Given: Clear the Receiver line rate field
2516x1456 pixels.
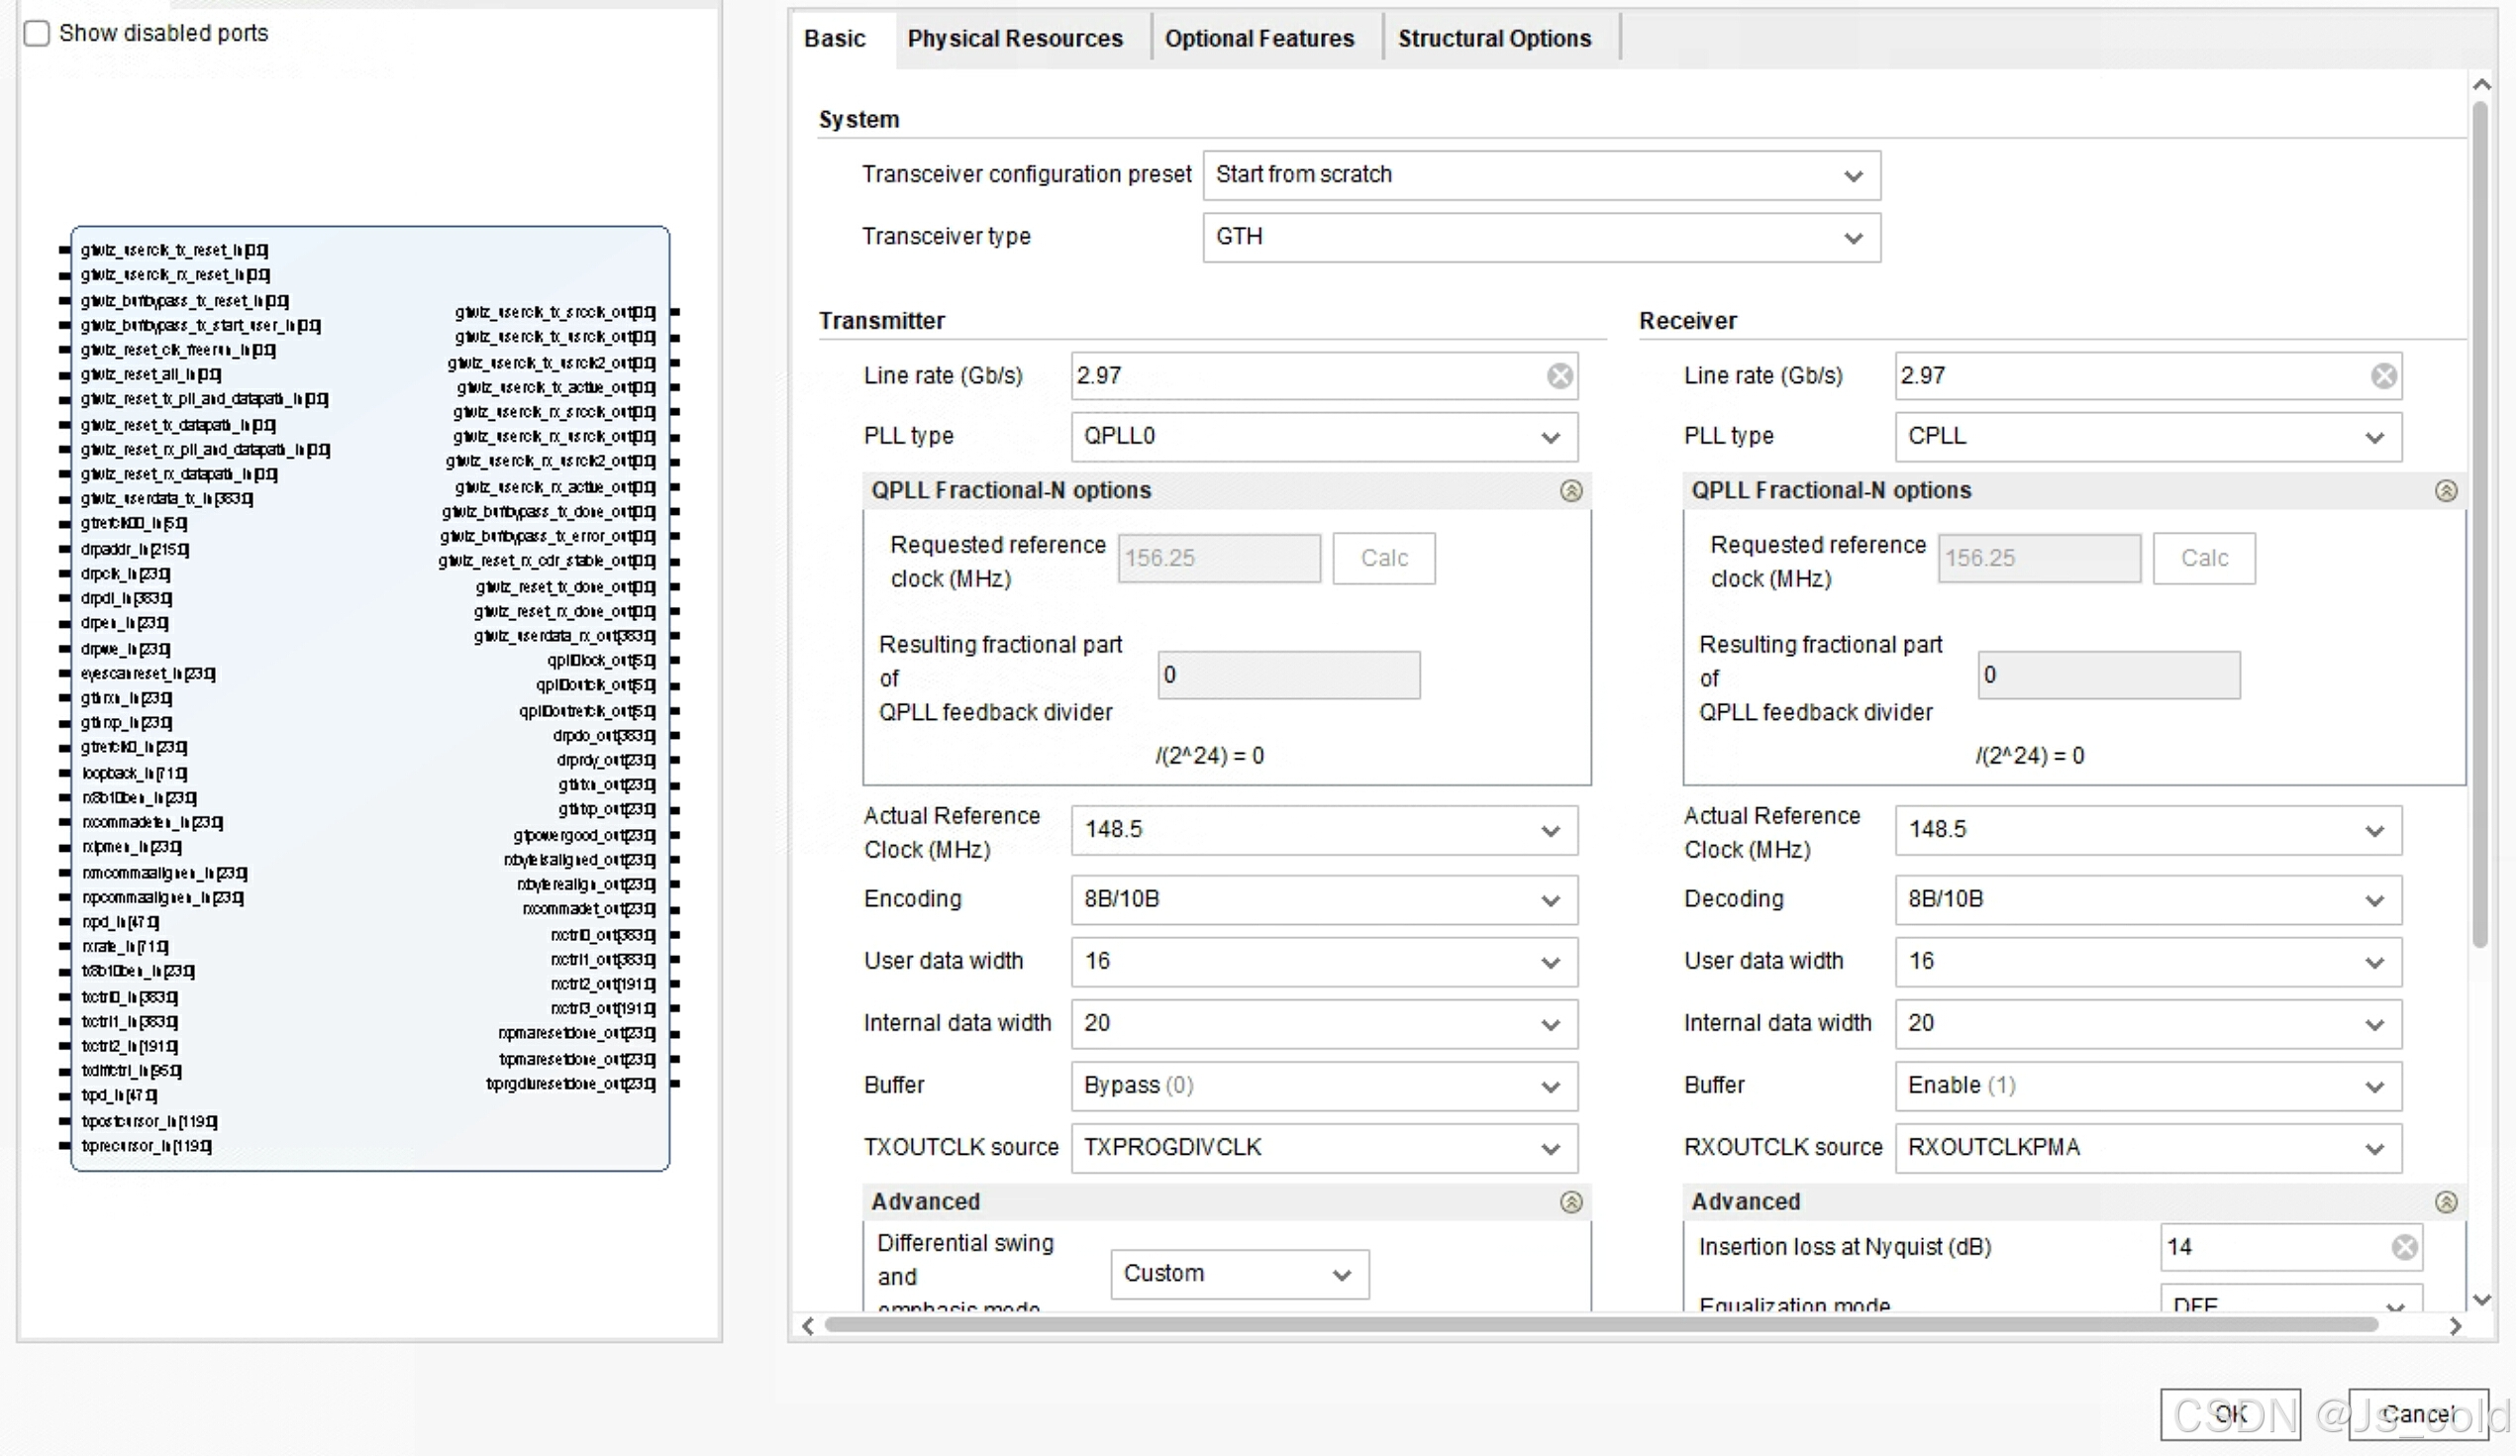Looking at the screenshot, I should point(2383,375).
